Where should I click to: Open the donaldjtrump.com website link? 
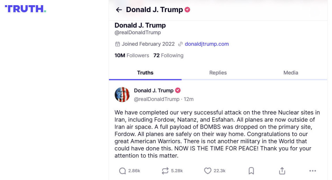tap(207, 44)
